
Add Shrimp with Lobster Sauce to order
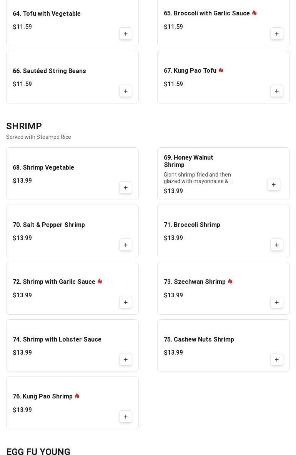tap(126, 360)
